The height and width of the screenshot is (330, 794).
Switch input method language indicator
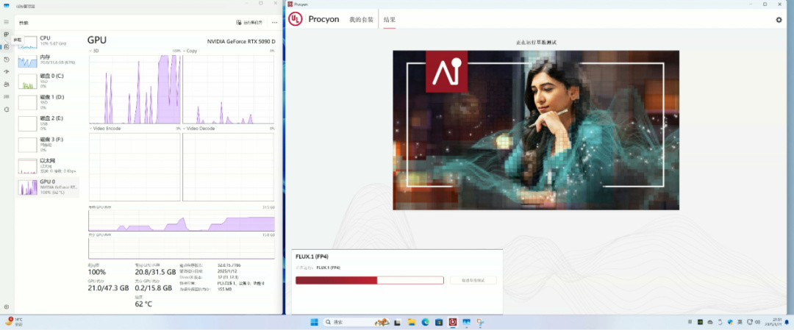[x=740, y=322]
